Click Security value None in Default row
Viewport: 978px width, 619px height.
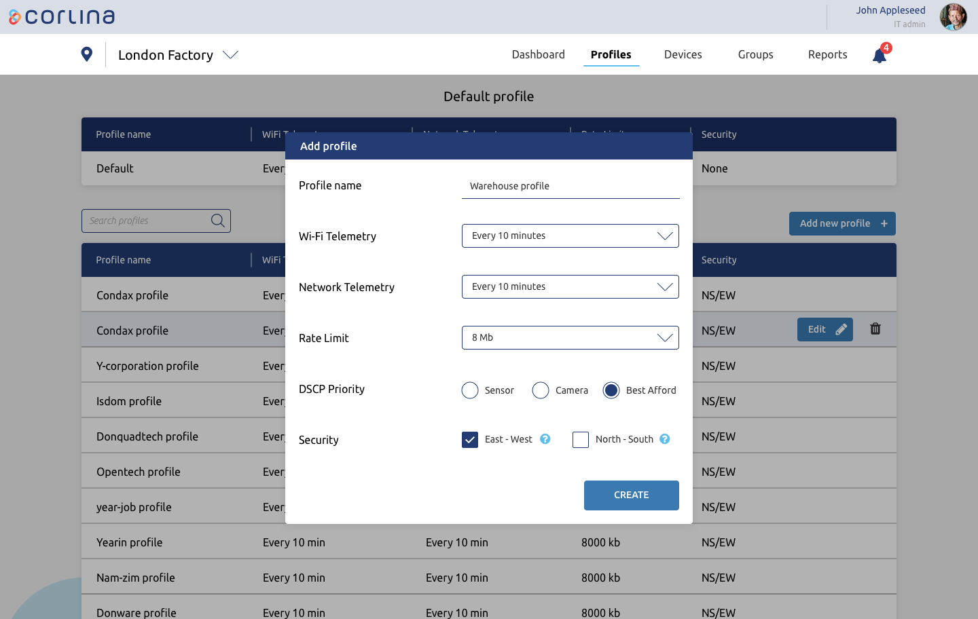coord(714,168)
